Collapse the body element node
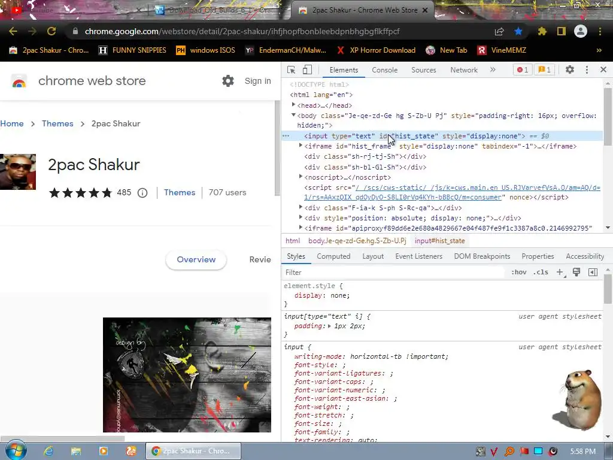This screenshot has width=613, height=460. (293, 115)
